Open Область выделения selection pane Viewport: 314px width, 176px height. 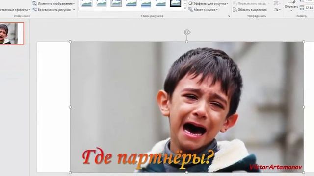pos(250,10)
